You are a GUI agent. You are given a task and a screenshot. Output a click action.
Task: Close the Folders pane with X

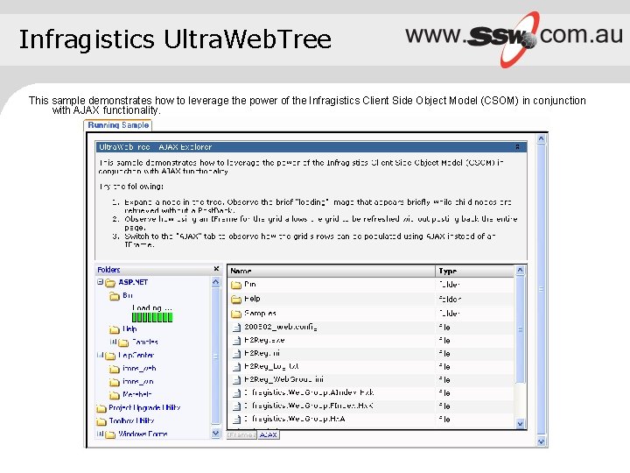coord(216,269)
